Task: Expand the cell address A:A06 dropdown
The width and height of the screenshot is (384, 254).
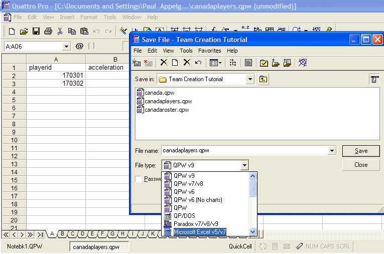Action: [66, 46]
